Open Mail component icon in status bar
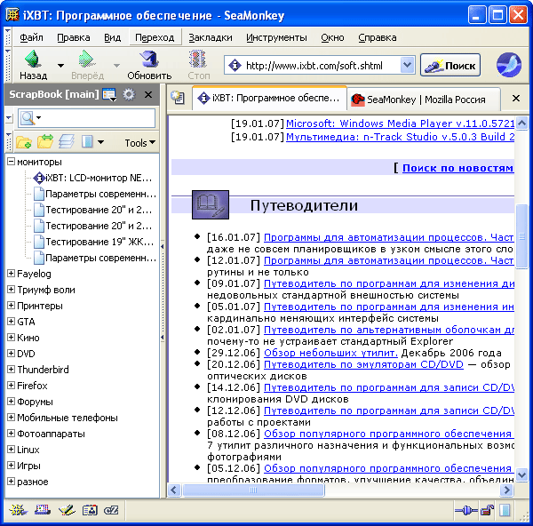This screenshot has width=533, height=526. tap(43, 510)
